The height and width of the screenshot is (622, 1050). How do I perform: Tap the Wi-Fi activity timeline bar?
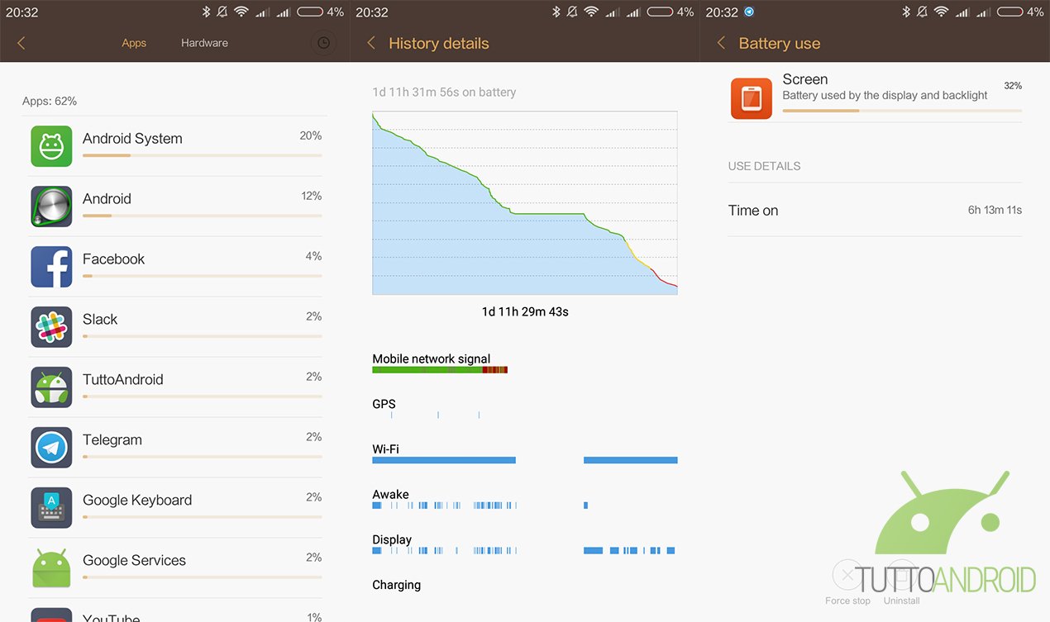pyautogui.click(x=525, y=460)
